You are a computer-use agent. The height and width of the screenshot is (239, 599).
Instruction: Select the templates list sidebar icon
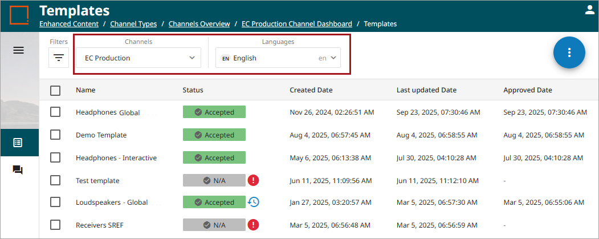18,143
